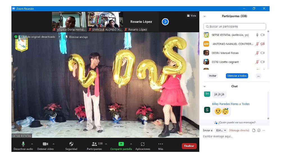Toggle Desactivar audio microphone
The height and width of the screenshot is (158, 281).
click(x=23, y=144)
